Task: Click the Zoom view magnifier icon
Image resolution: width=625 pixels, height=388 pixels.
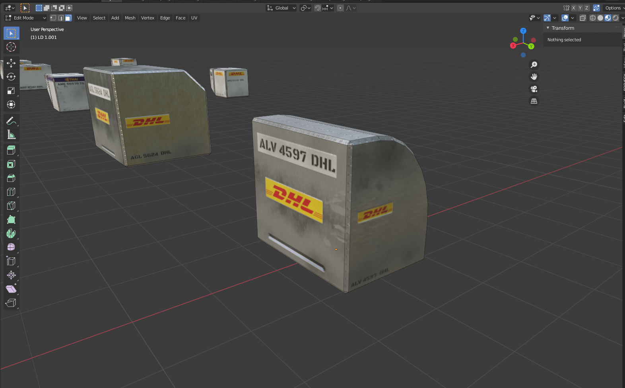Action: [x=534, y=65]
